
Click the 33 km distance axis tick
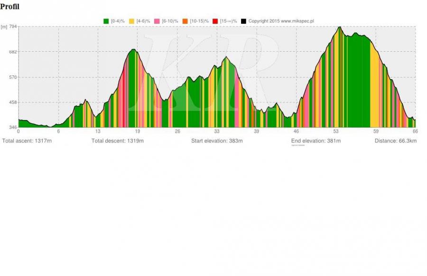(217, 131)
